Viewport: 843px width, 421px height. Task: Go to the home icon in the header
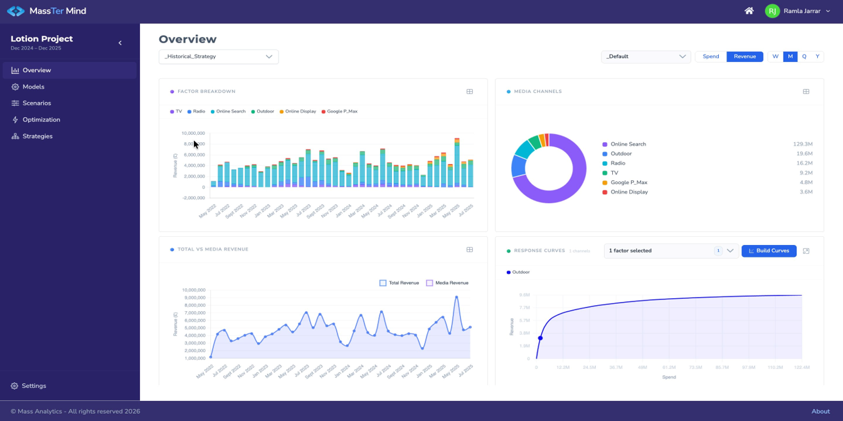[749, 11]
